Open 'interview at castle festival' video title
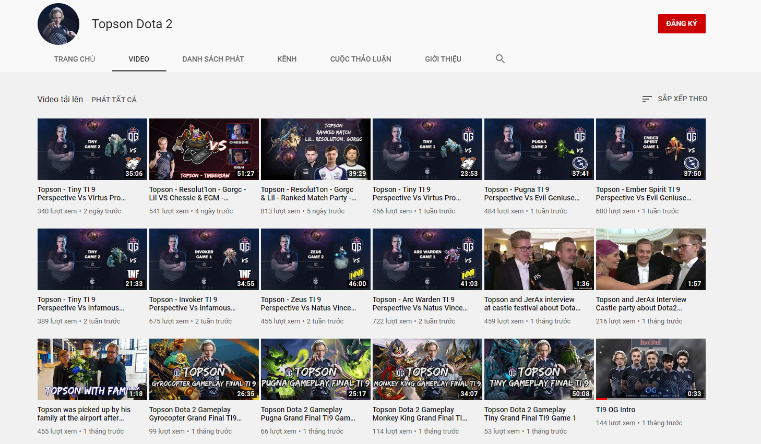The width and height of the screenshot is (761, 444). pos(532,304)
